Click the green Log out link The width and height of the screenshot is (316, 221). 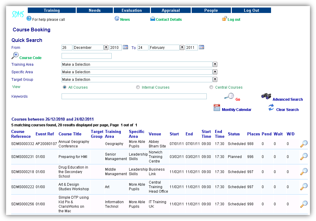(234, 20)
